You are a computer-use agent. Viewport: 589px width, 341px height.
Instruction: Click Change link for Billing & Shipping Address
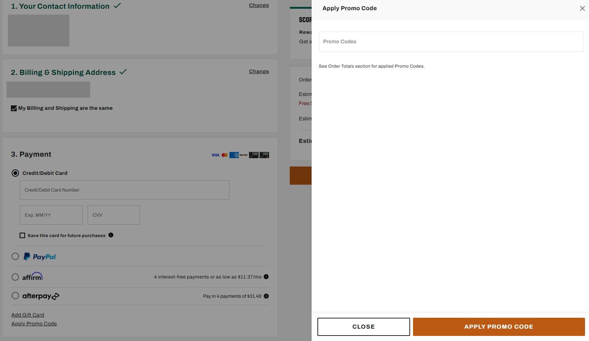click(259, 71)
